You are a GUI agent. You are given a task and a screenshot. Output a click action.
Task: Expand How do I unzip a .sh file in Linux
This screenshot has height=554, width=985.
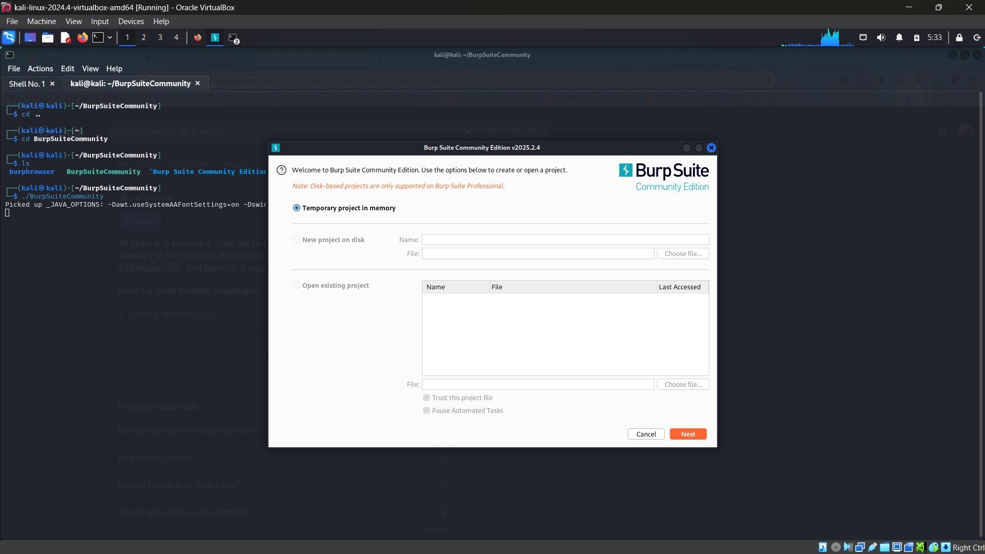[442, 484]
